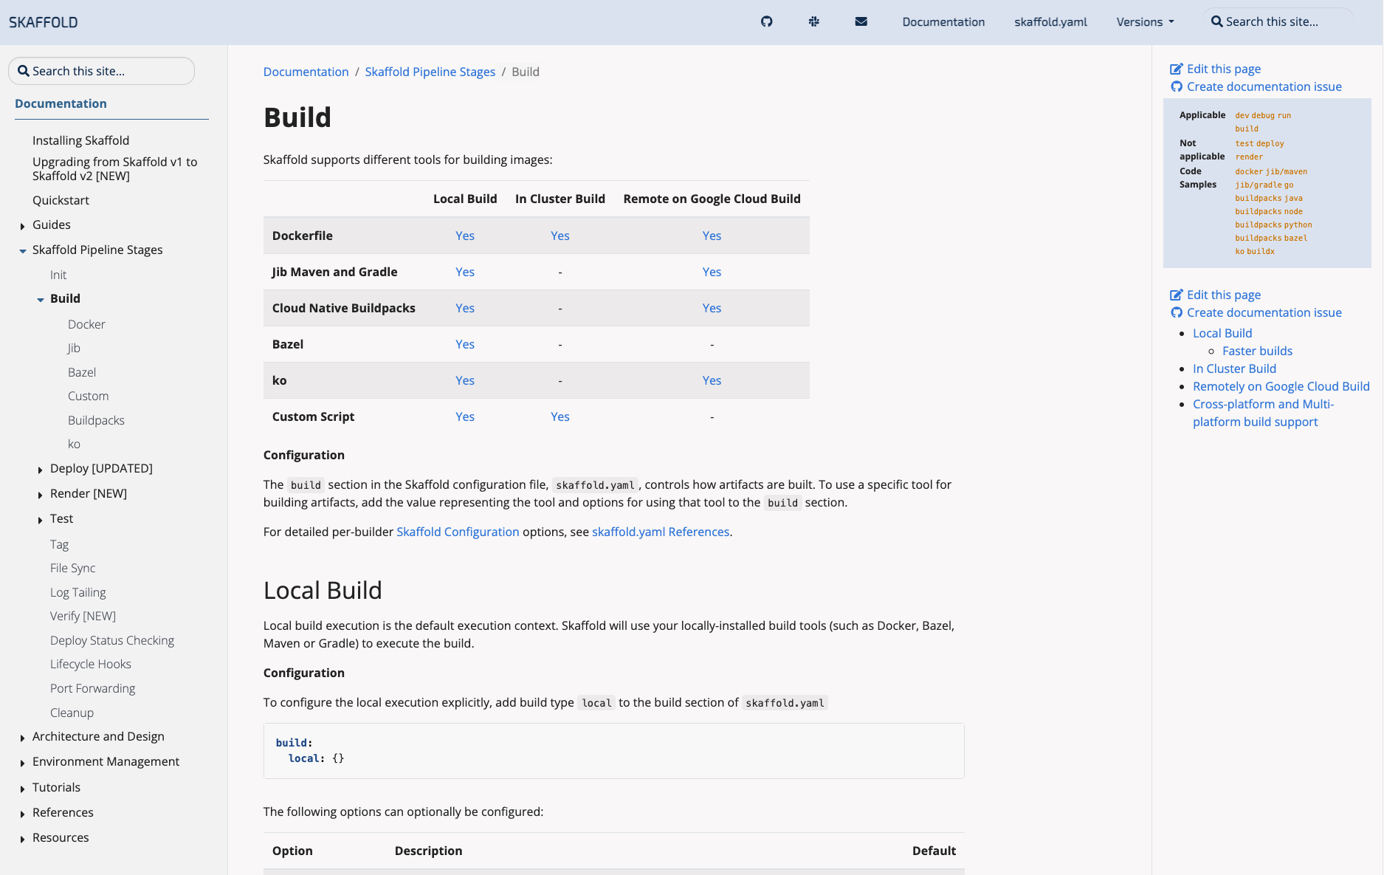Open the Versions dropdown
This screenshot has height=875, width=1384.
tap(1145, 21)
